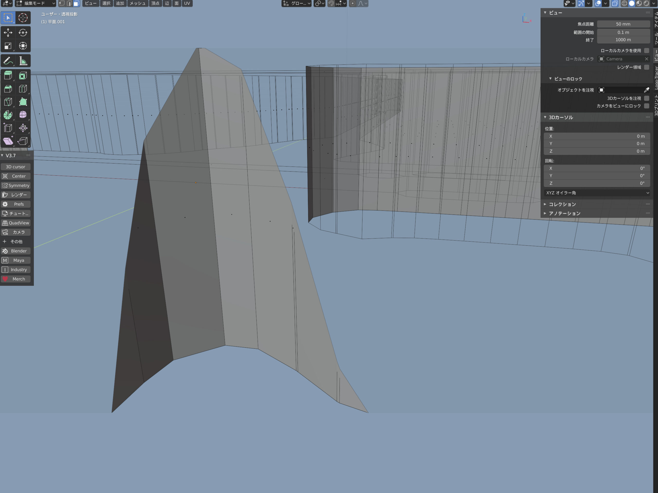658x493 pixels.
Task: Open XYZ オイラー角 rotation mode dropdown
Action: (597, 193)
